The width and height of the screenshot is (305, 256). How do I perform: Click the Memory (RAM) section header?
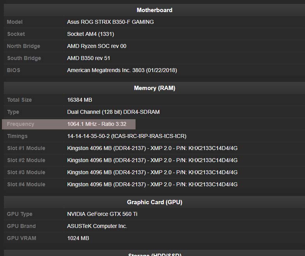click(154, 88)
